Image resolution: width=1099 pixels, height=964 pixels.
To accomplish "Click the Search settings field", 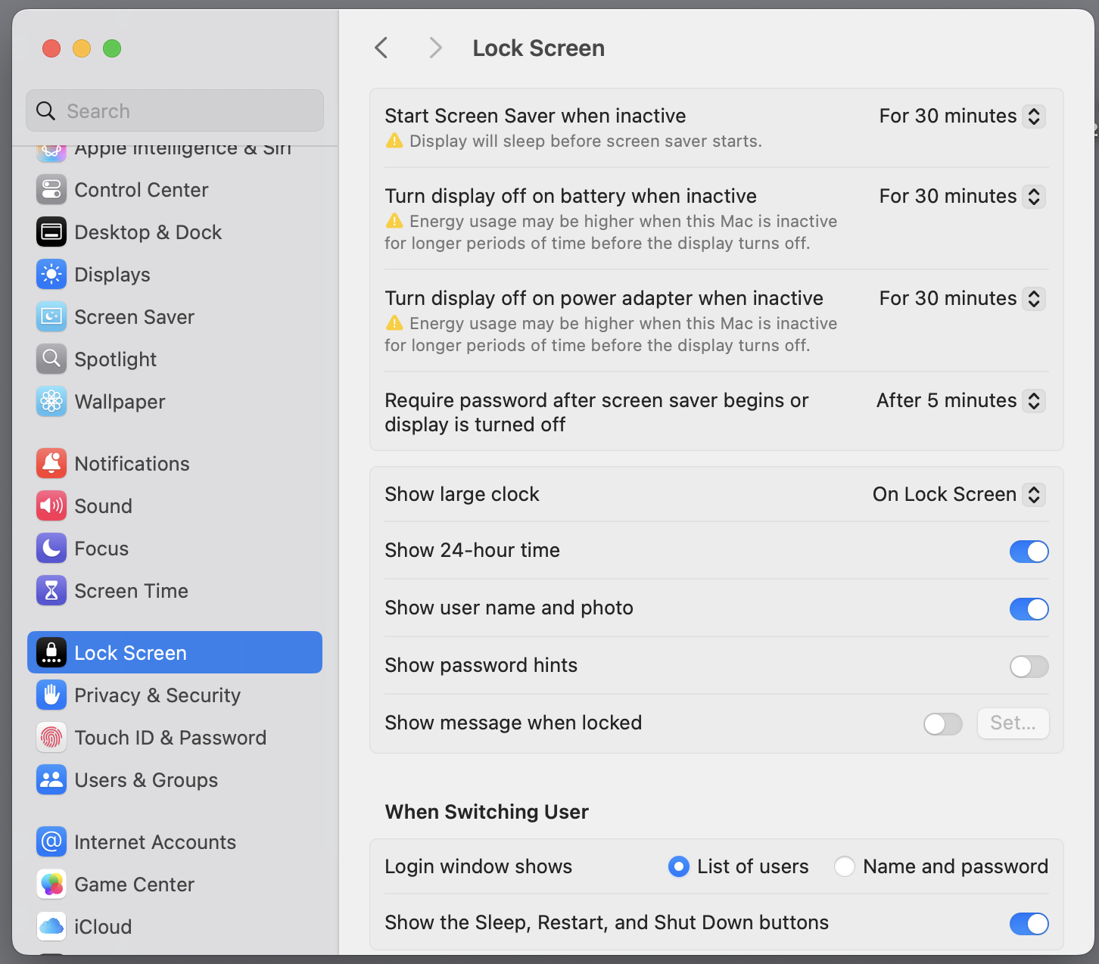I will coord(175,111).
